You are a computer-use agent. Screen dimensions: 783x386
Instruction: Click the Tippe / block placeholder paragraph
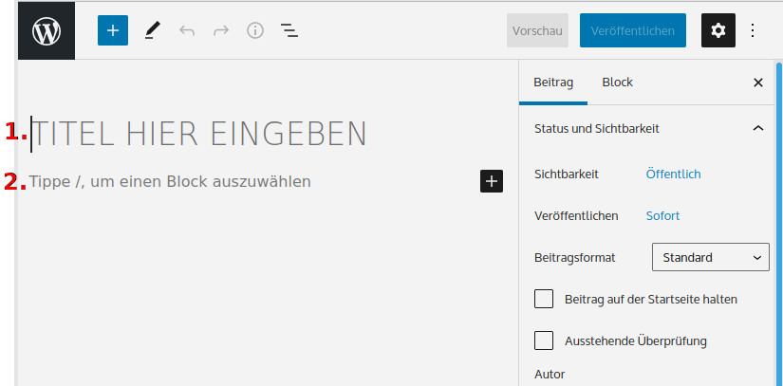[170, 181]
